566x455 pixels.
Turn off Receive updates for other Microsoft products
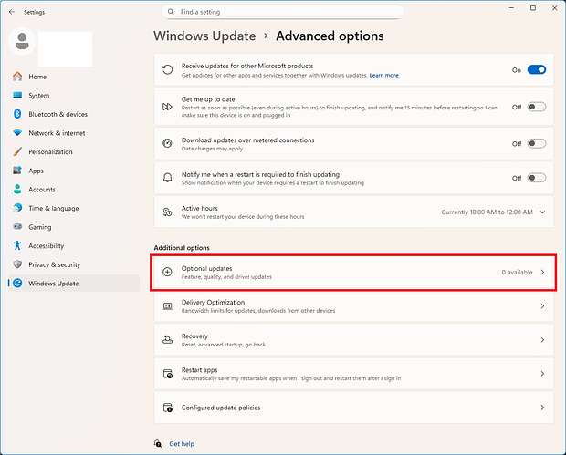tap(537, 70)
